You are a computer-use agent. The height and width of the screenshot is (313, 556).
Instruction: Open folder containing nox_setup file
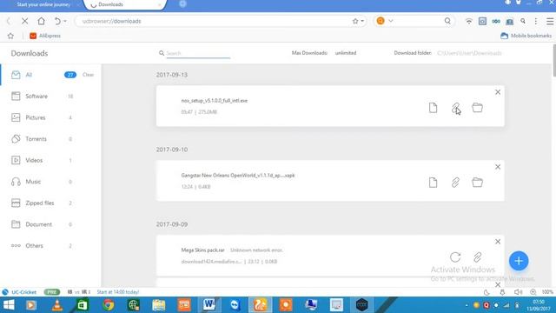click(x=477, y=108)
